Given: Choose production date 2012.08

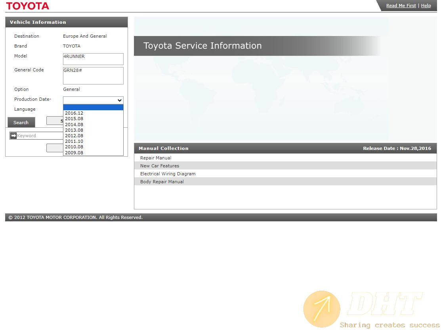Looking at the screenshot, I should tap(93, 136).
